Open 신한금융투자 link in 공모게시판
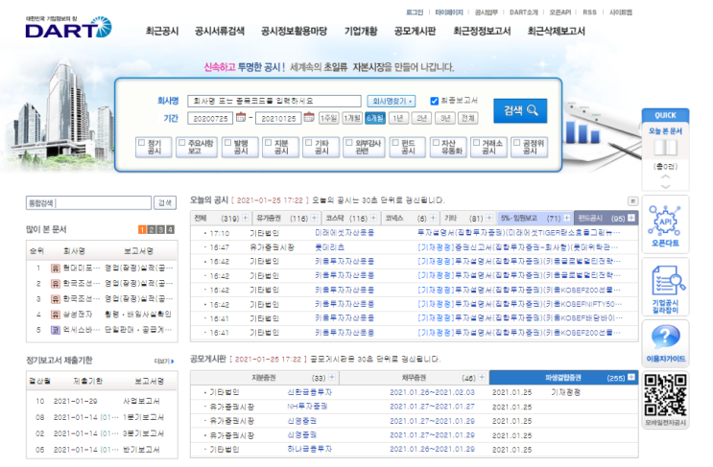The width and height of the screenshot is (713, 467). point(309,391)
